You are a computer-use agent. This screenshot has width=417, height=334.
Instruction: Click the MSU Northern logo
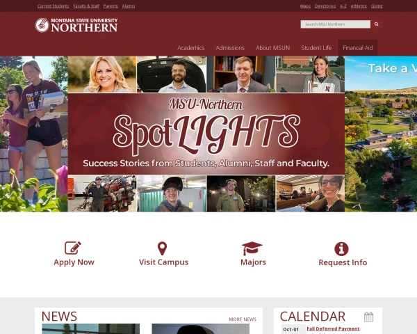76,25
